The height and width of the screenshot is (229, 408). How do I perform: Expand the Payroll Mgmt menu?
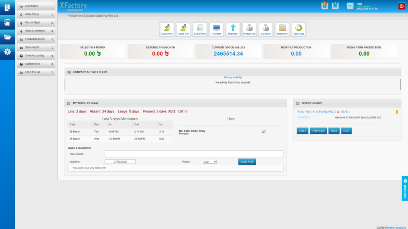35,23
